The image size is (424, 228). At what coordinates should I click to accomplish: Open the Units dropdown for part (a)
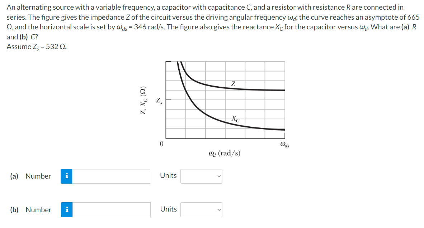tap(201, 176)
